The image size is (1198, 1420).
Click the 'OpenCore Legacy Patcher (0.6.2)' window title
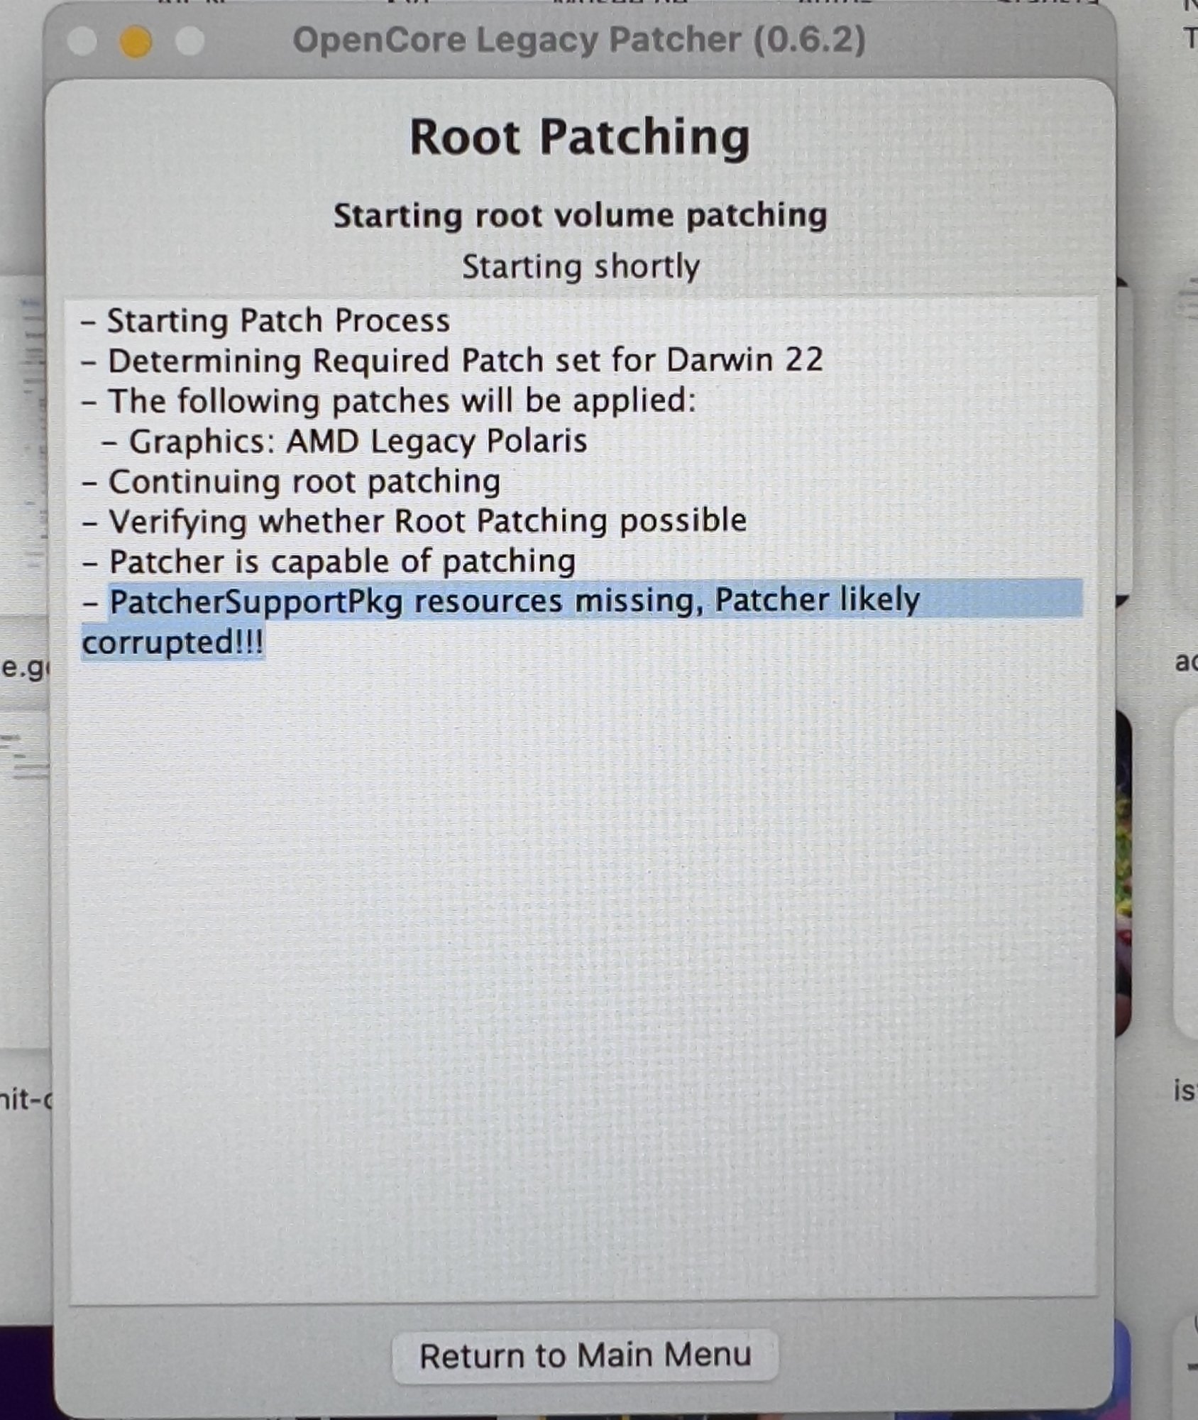click(579, 40)
